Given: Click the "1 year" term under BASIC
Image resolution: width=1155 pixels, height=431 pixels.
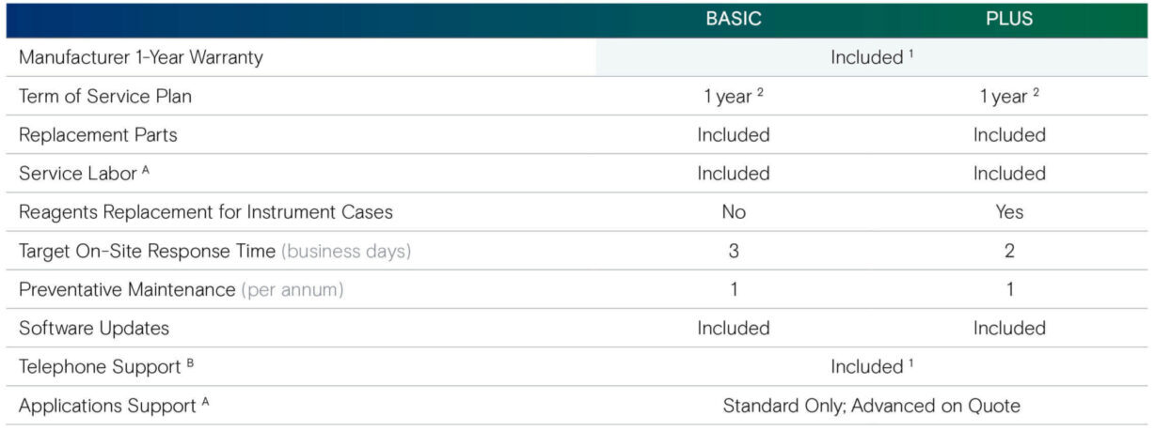Looking at the screenshot, I should [x=730, y=96].
